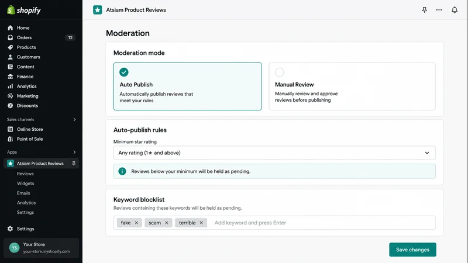The height and width of the screenshot is (263, 468).
Task: Open Widgets under Atsiam Product Reviews
Action: tap(25, 184)
